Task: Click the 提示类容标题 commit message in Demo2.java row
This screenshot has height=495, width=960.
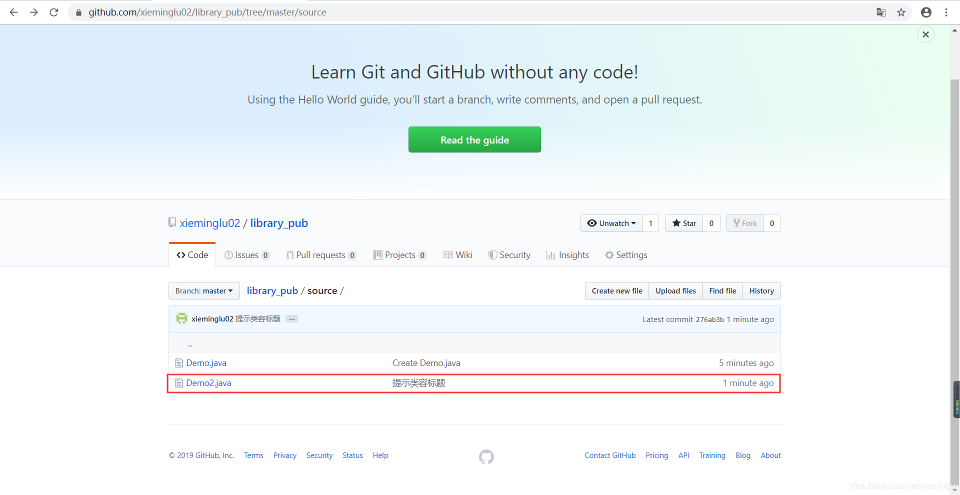Action: (418, 383)
